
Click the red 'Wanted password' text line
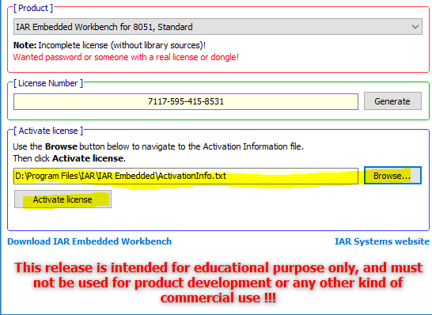pos(126,57)
